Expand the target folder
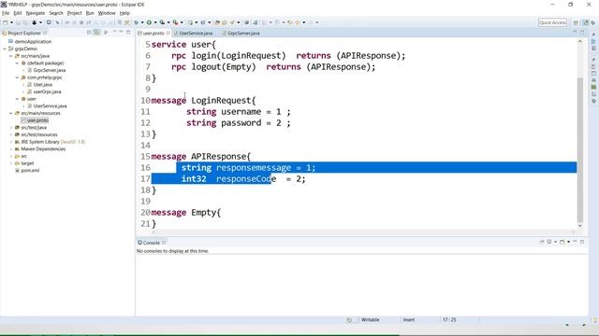Screen dimensions: 599x336 tap(10, 163)
